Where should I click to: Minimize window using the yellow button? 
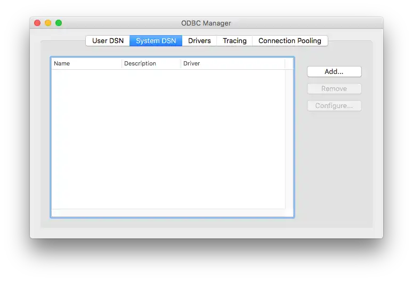point(48,23)
